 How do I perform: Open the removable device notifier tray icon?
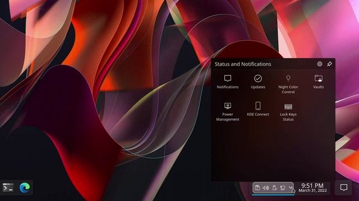[x=274, y=188]
